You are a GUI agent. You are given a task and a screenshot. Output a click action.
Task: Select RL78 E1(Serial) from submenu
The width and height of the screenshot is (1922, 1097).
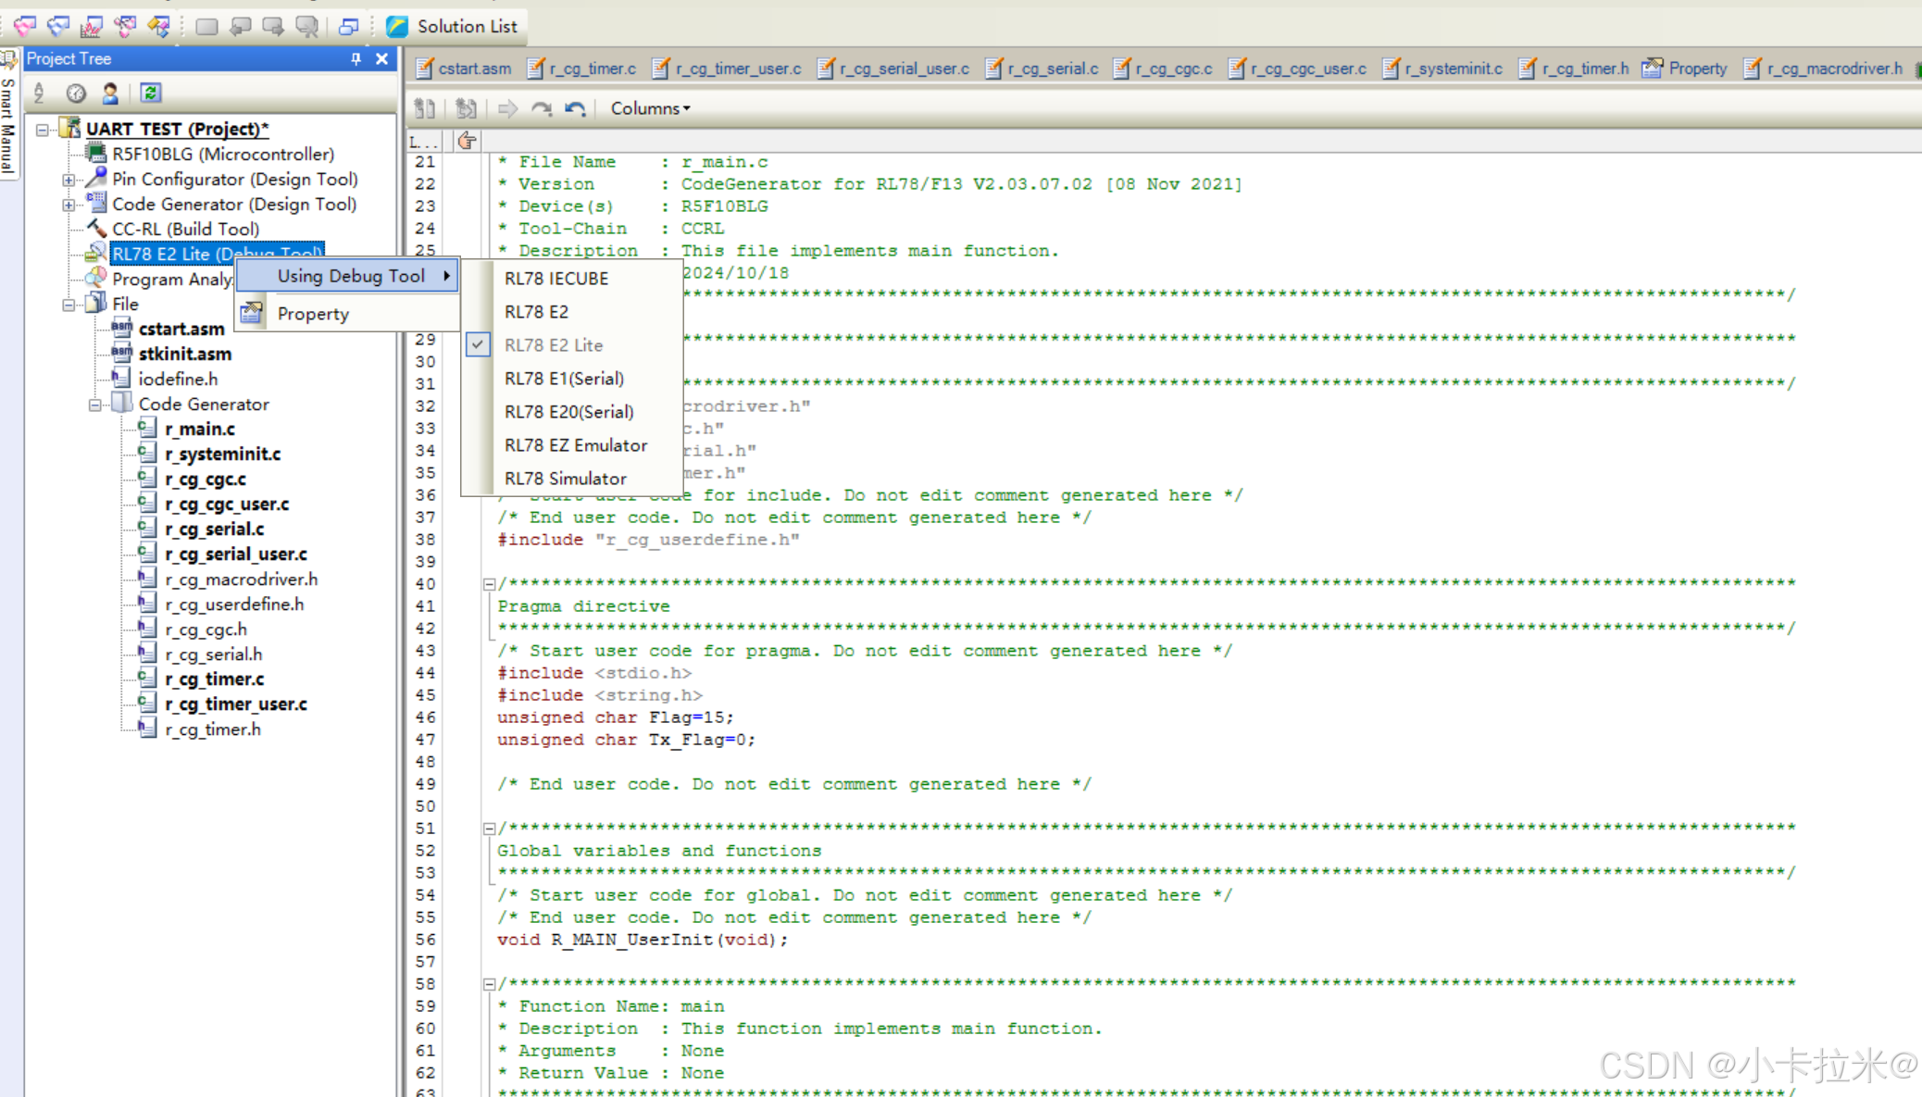tap(564, 379)
